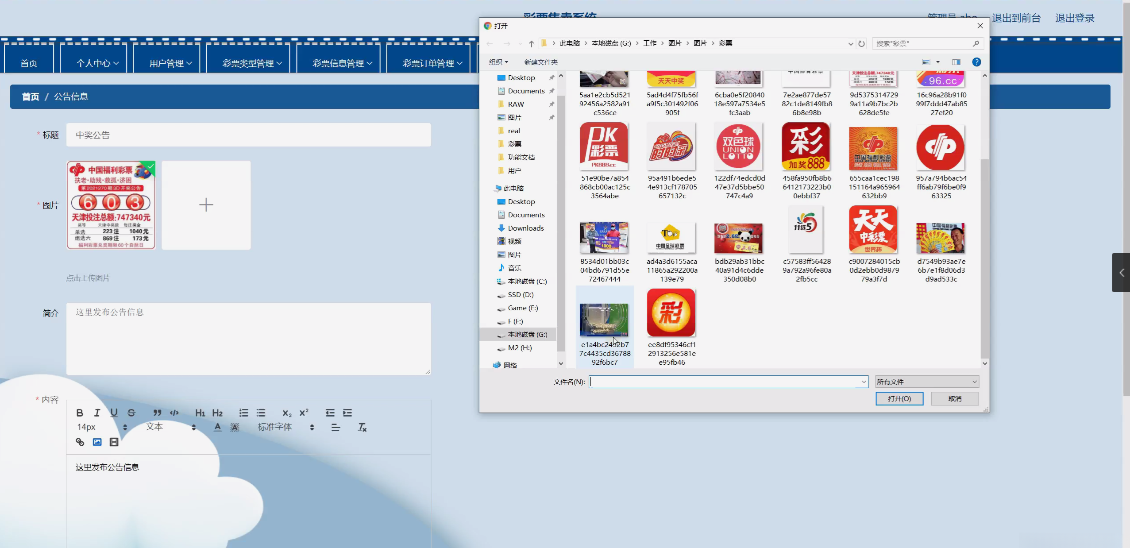Open text background color picker
Screen dimensions: 1130x548
click(x=235, y=427)
